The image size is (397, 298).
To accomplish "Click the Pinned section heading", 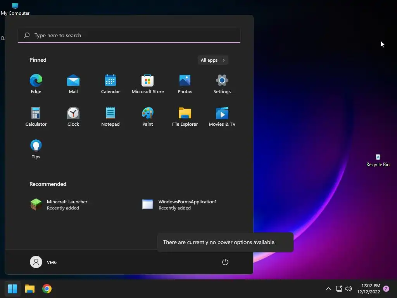I will click(38, 60).
